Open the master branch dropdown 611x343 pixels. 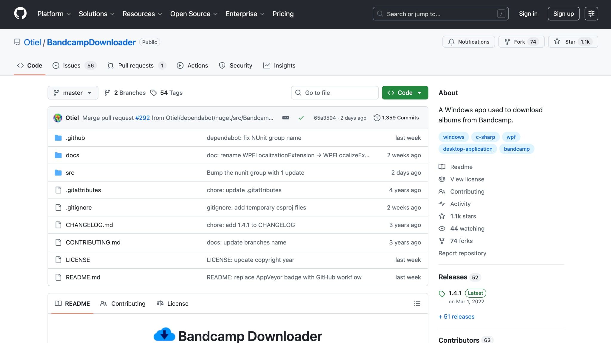point(72,93)
